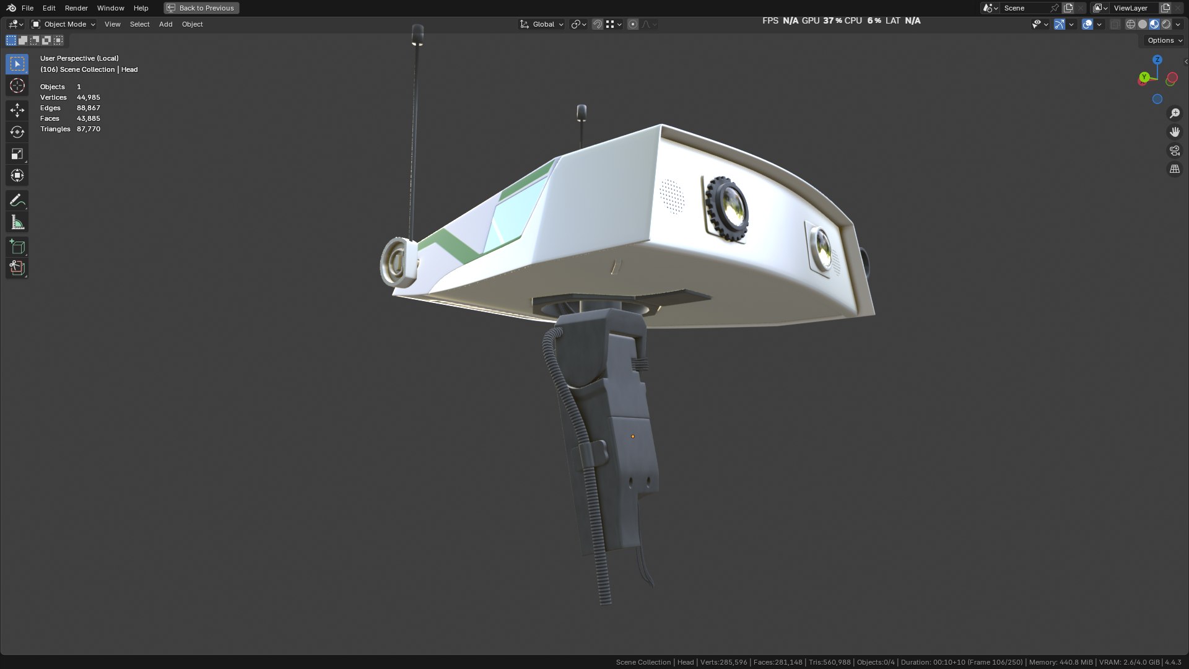1189x669 pixels.
Task: Open the viewport Add menu
Action: [165, 24]
